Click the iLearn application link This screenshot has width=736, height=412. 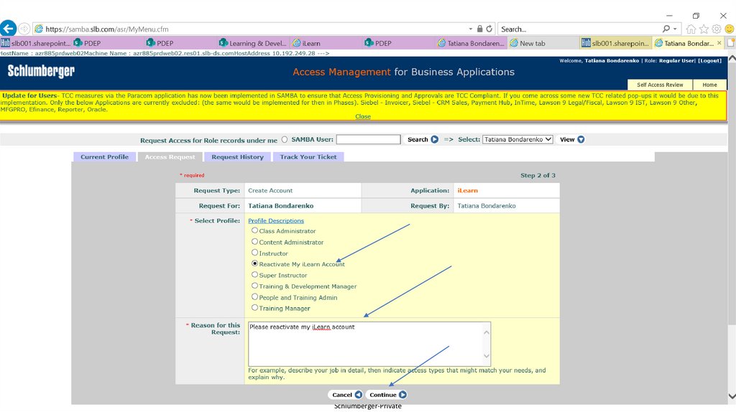(467, 190)
